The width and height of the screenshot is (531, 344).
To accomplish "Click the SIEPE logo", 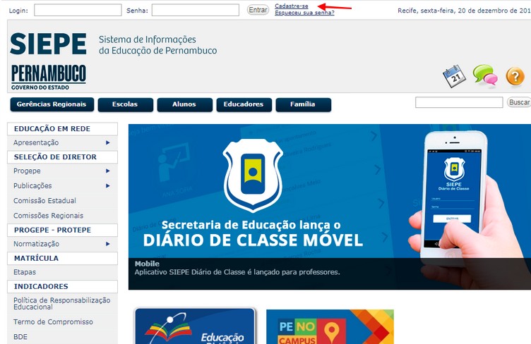I will pyautogui.click(x=48, y=44).
